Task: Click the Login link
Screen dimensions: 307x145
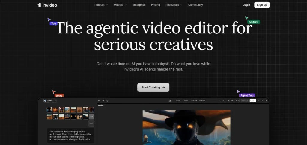Action: pyautogui.click(x=246, y=5)
